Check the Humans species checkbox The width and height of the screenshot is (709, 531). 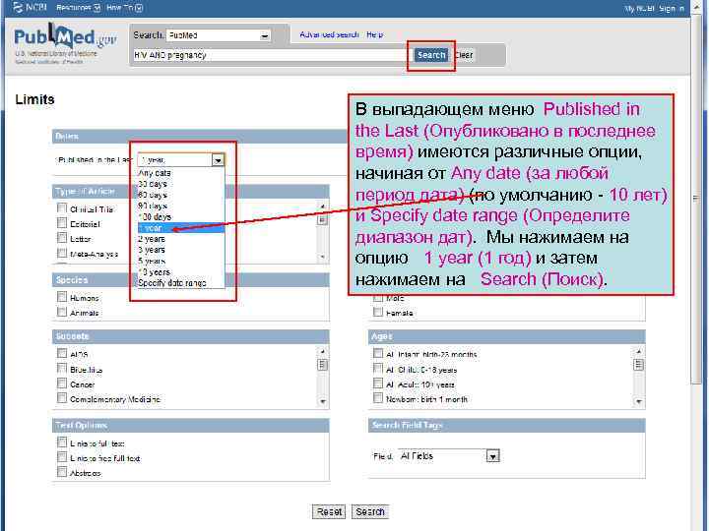click(62, 297)
